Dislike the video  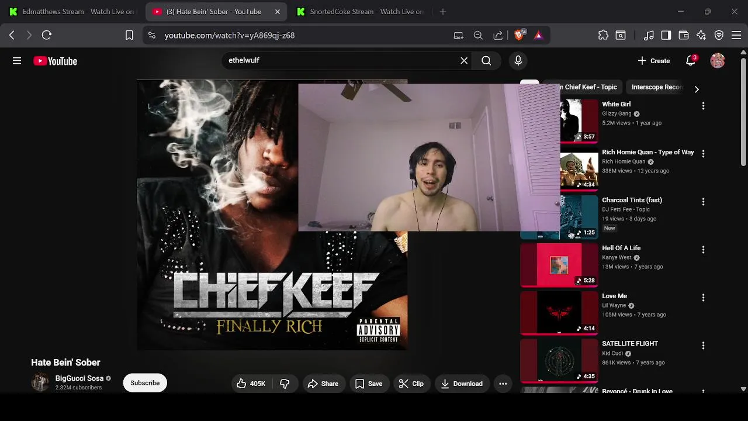tap(285, 384)
